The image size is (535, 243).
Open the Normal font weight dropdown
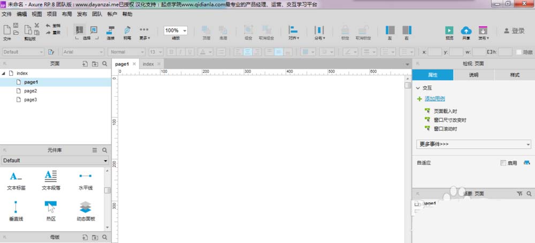(127, 52)
